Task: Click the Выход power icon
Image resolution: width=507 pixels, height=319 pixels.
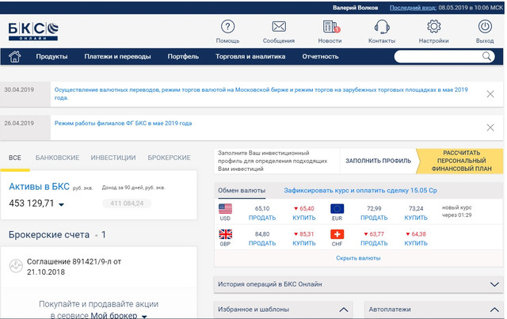Action: [x=485, y=28]
